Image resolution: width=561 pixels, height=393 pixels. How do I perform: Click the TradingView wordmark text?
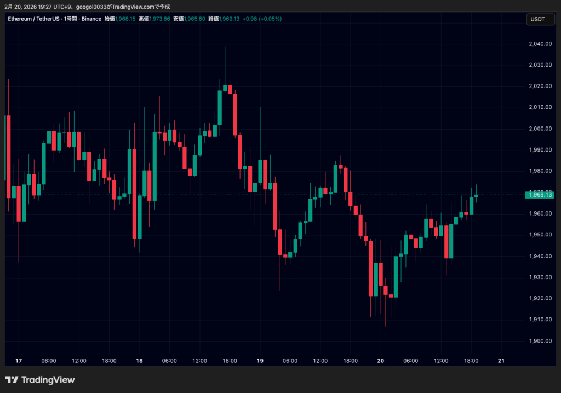pos(48,380)
